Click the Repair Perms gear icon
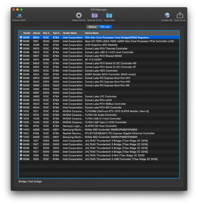198x205 pixels. [x=79, y=16]
